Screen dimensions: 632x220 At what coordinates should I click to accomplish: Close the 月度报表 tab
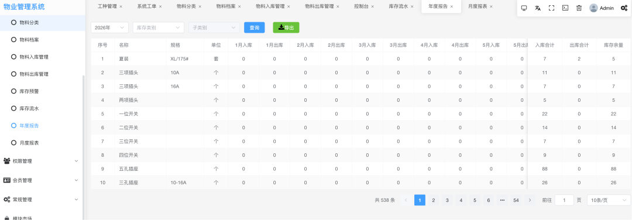coord(491,6)
